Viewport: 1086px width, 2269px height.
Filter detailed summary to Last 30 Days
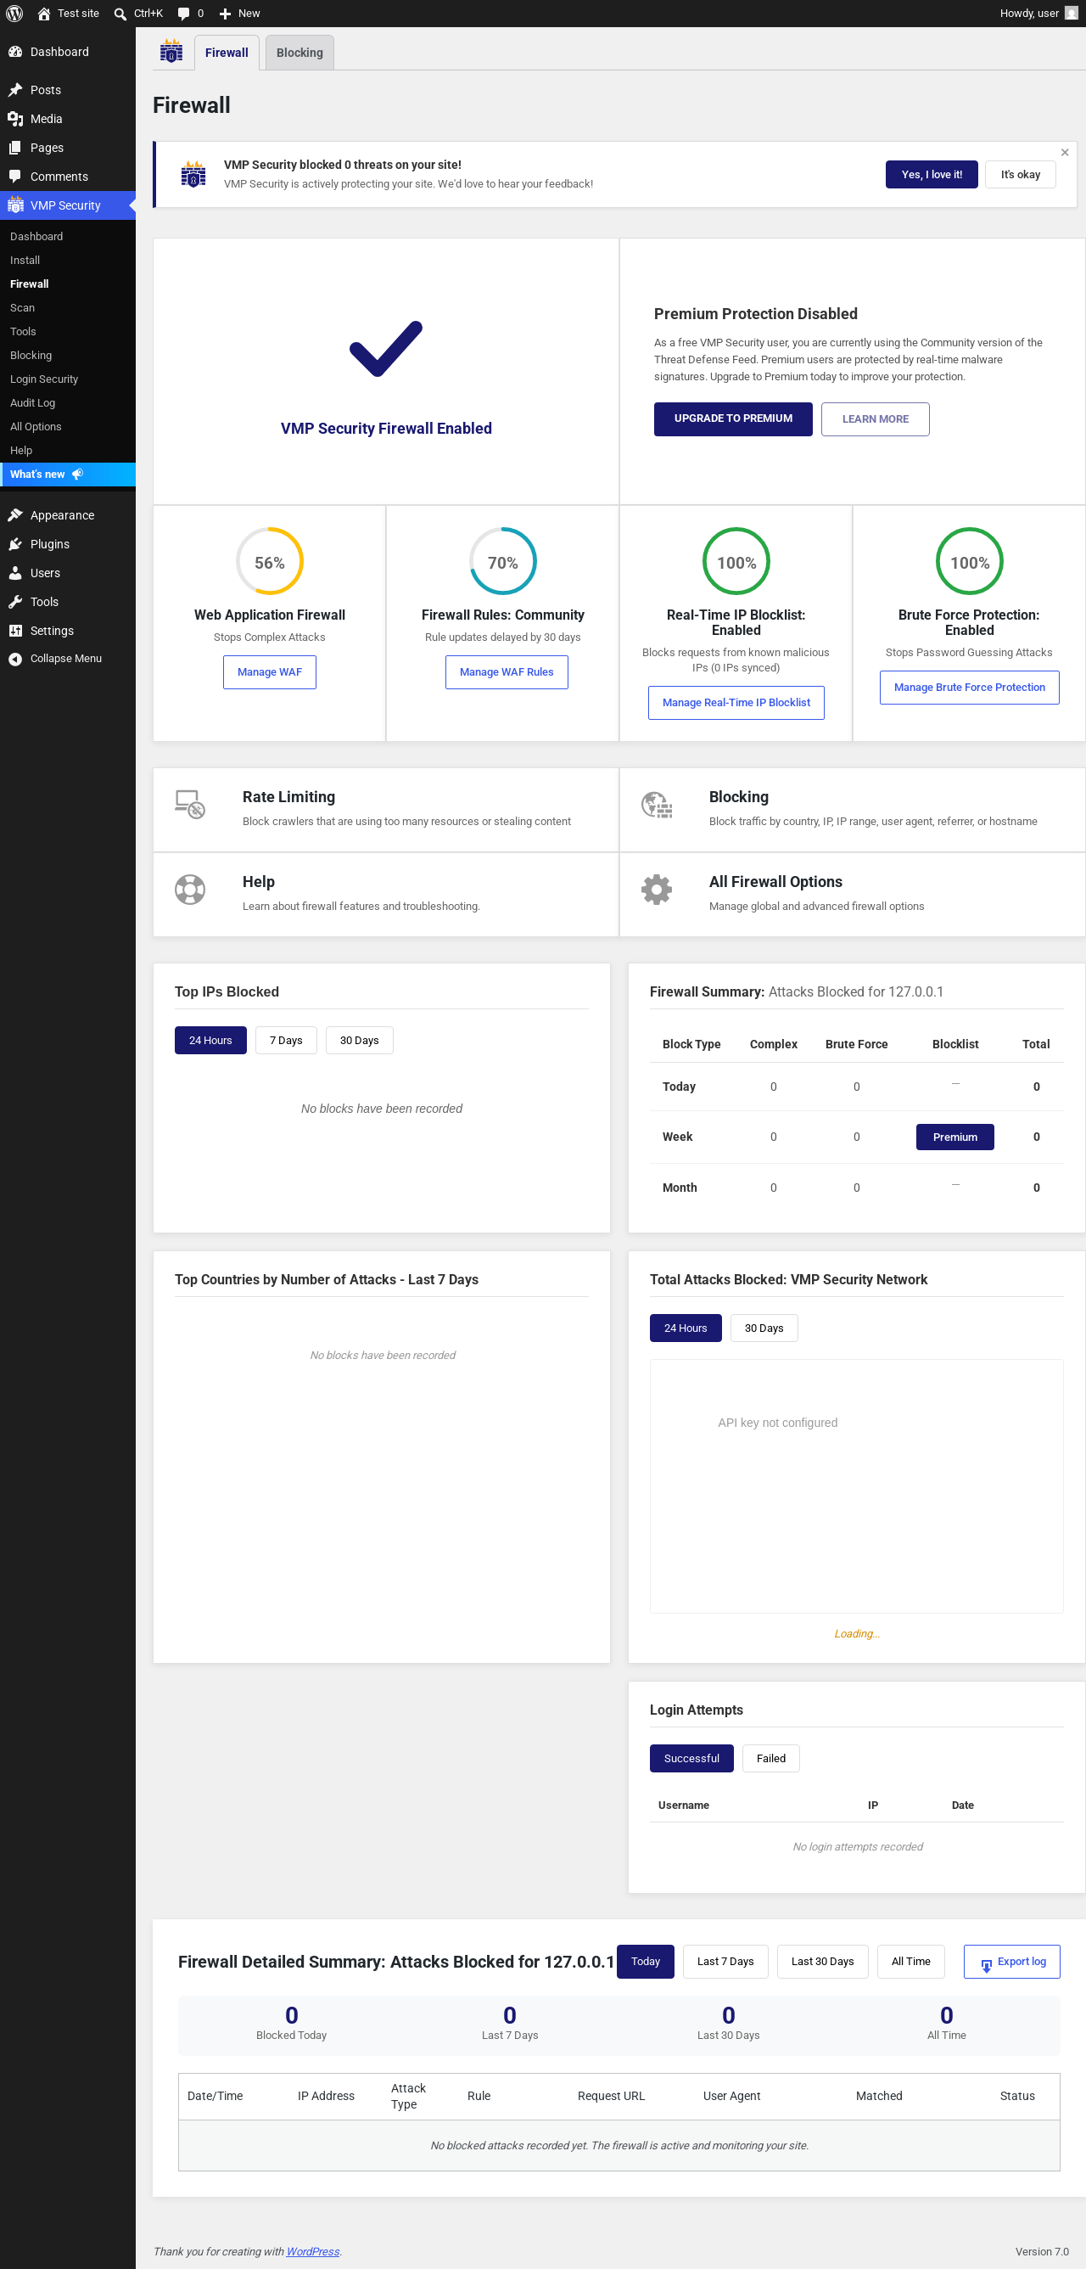pyautogui.click(x=822, y=1962)
